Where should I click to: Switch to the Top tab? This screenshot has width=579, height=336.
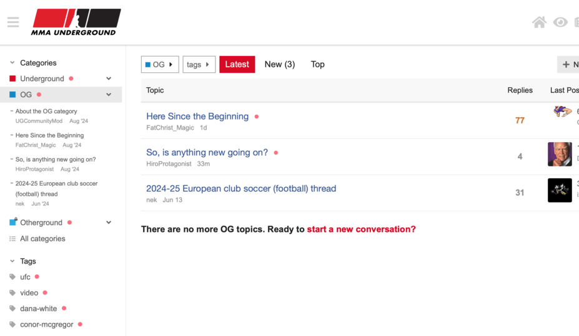click(x=317, y=64)
